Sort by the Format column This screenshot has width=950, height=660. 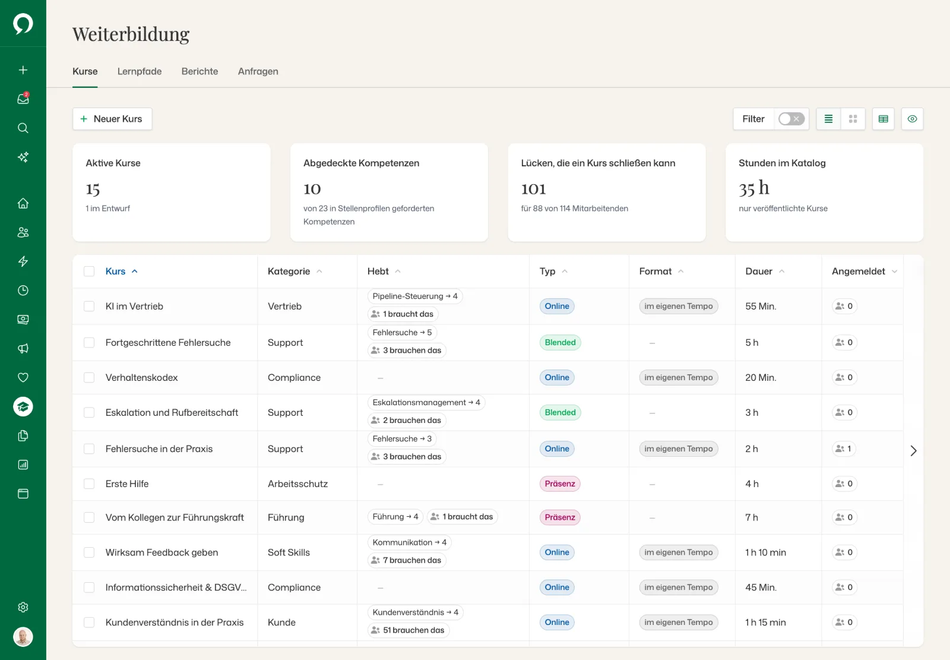(x=661, y=271)
